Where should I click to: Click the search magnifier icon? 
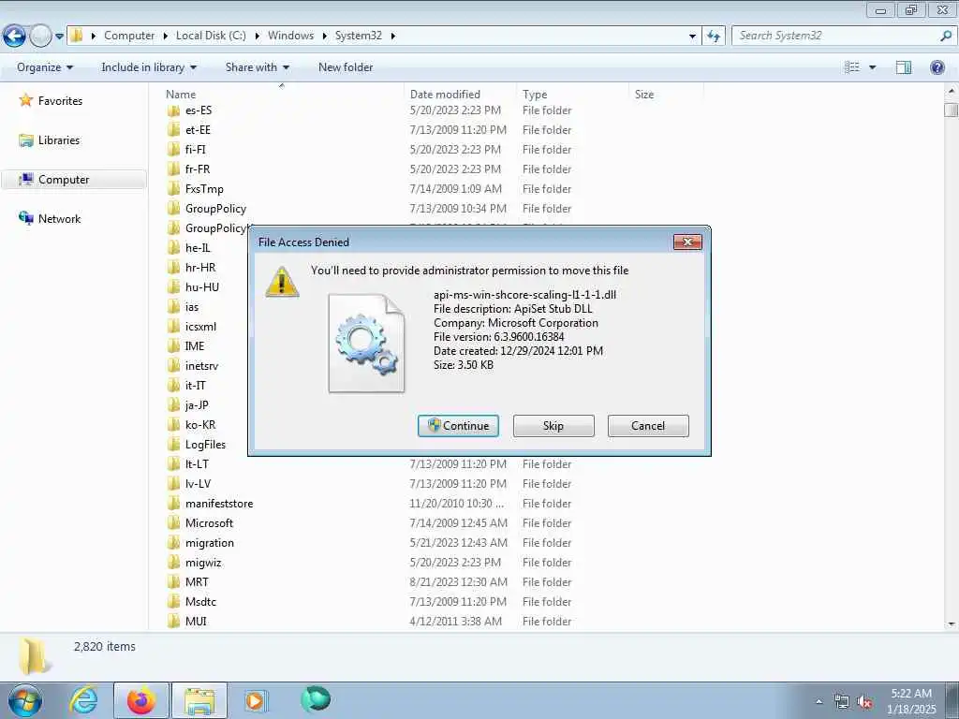[946, 36]
